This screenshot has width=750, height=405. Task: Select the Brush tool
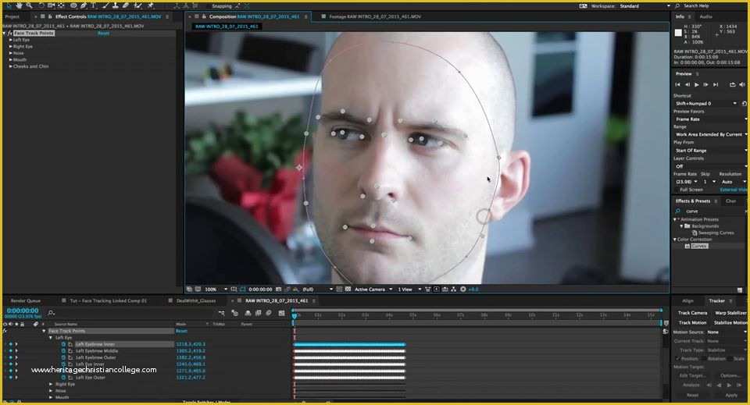click(x=105, y=5)
